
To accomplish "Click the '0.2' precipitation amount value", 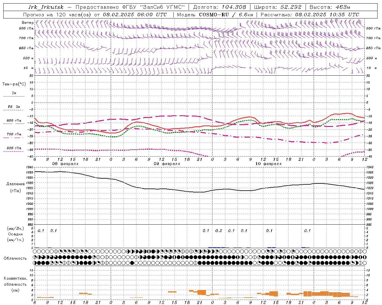I will tap(219, 231).
